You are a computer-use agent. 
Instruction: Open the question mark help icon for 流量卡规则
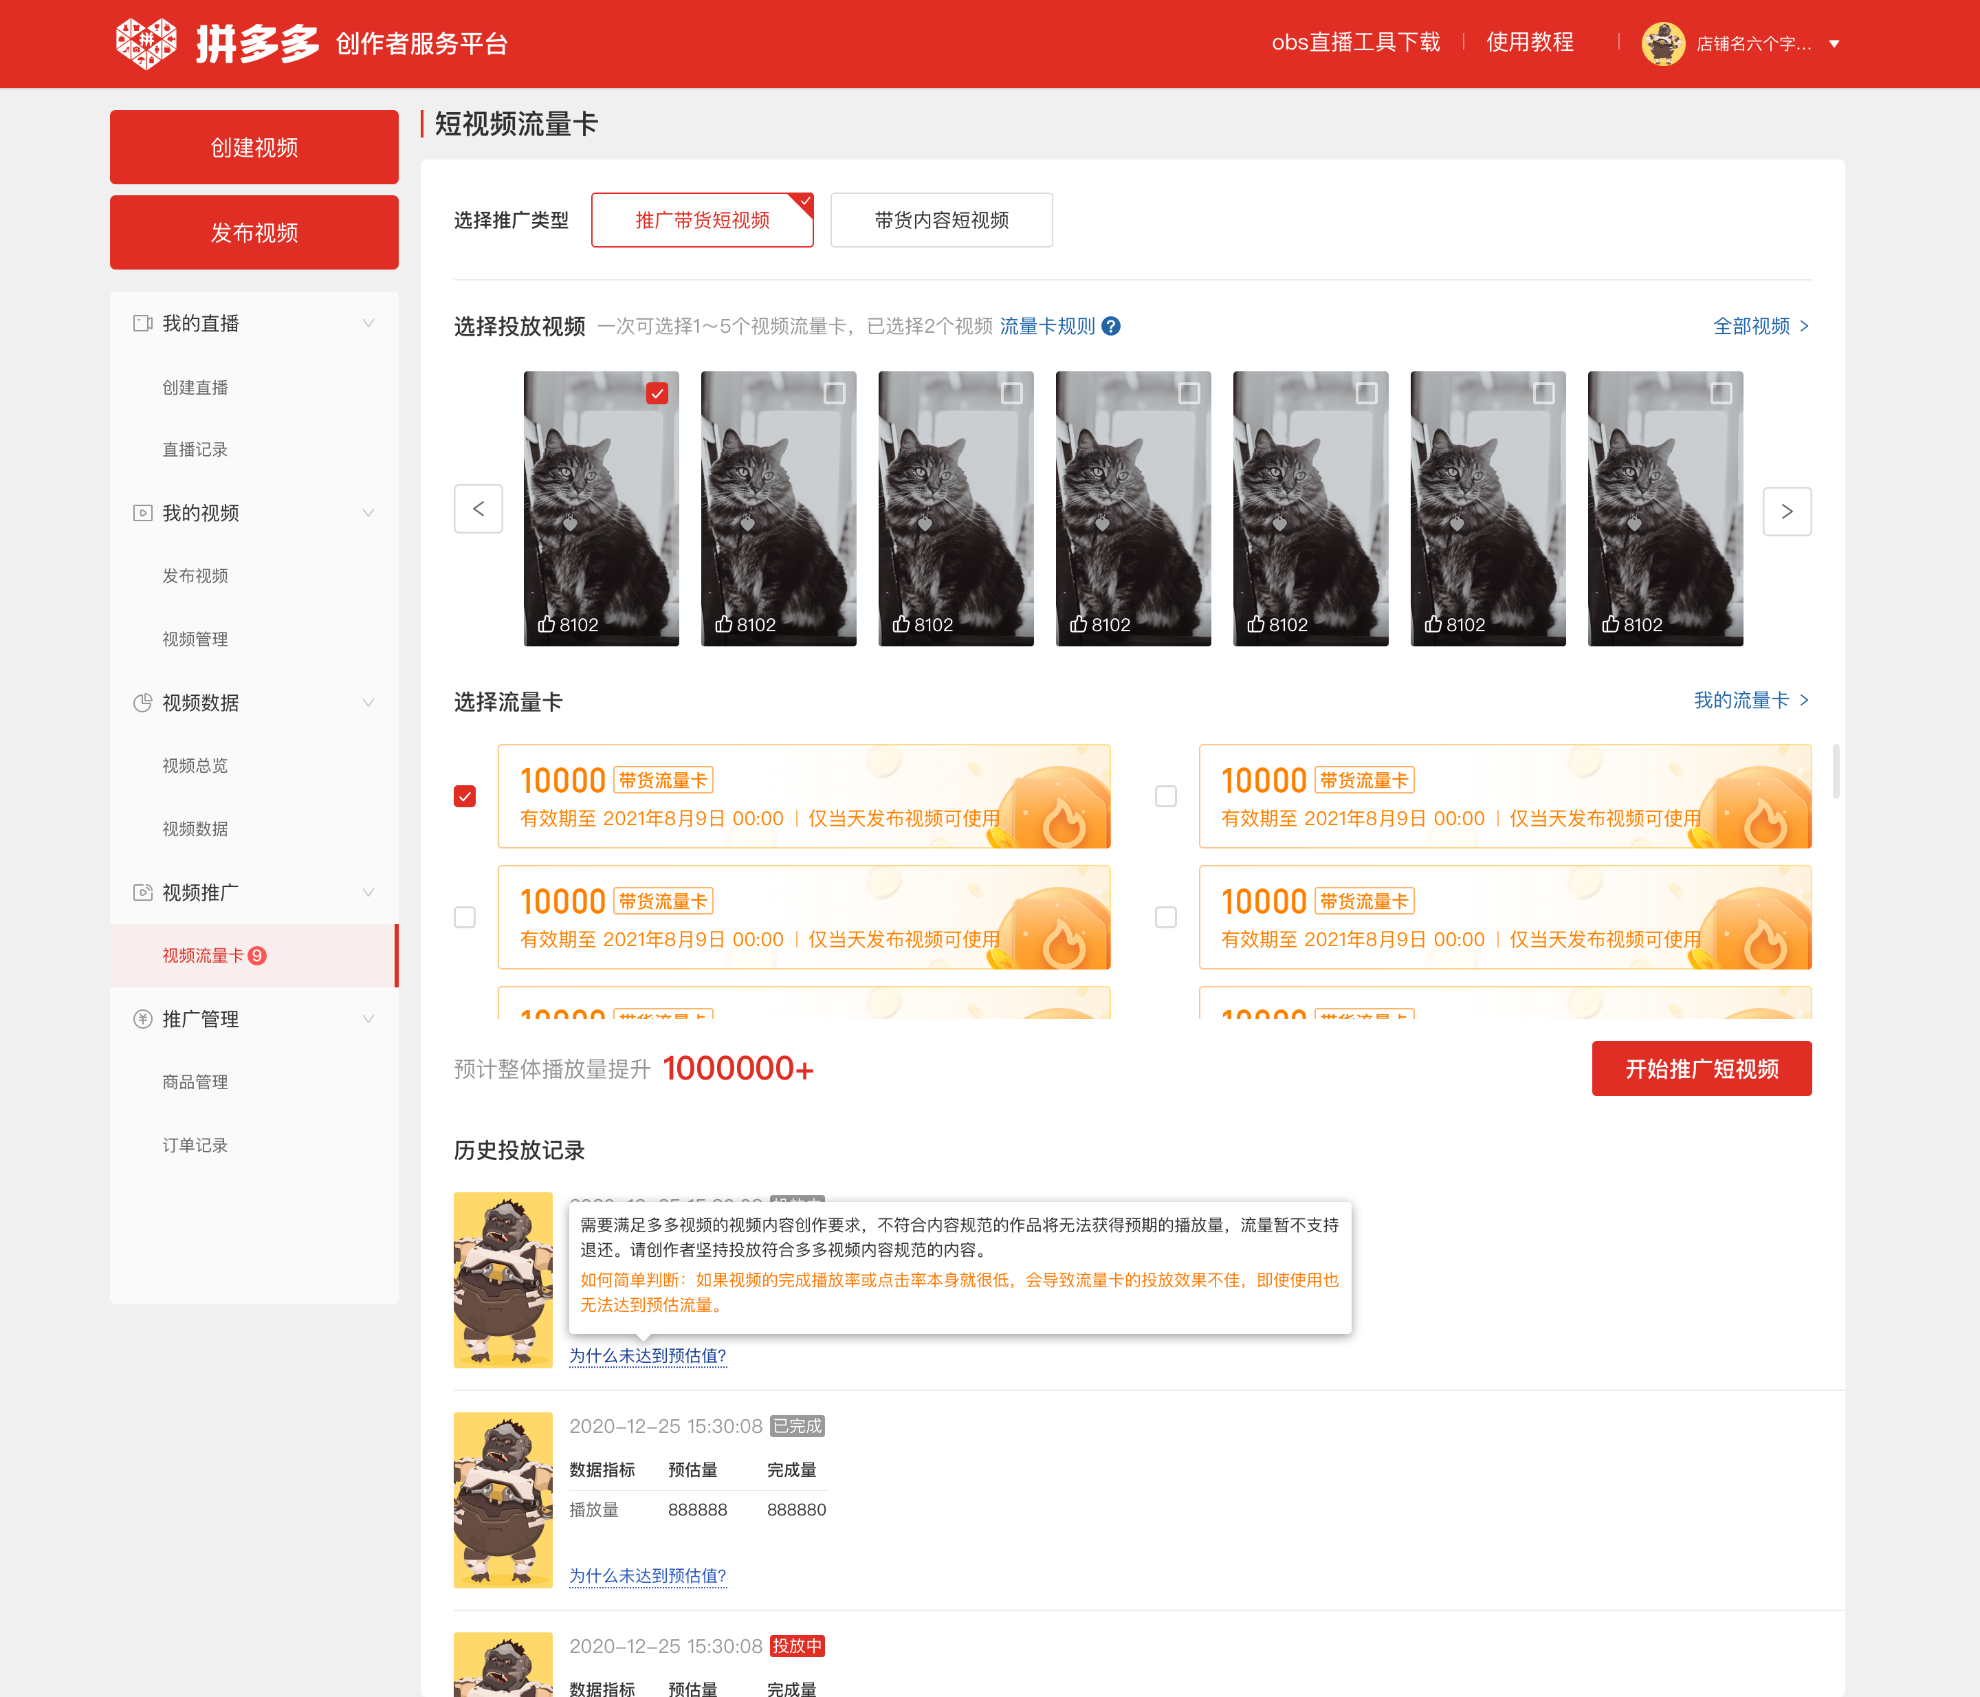tap(1110, 327)
